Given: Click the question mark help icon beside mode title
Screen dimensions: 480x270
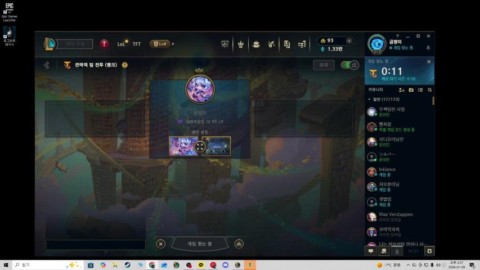Looking at the screenshot, I should pos(124,65).
